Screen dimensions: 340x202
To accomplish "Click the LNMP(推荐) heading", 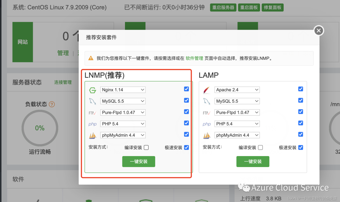I will [x=105, y=75].
